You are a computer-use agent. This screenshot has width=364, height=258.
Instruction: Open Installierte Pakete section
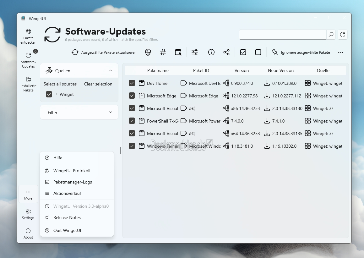28,84
